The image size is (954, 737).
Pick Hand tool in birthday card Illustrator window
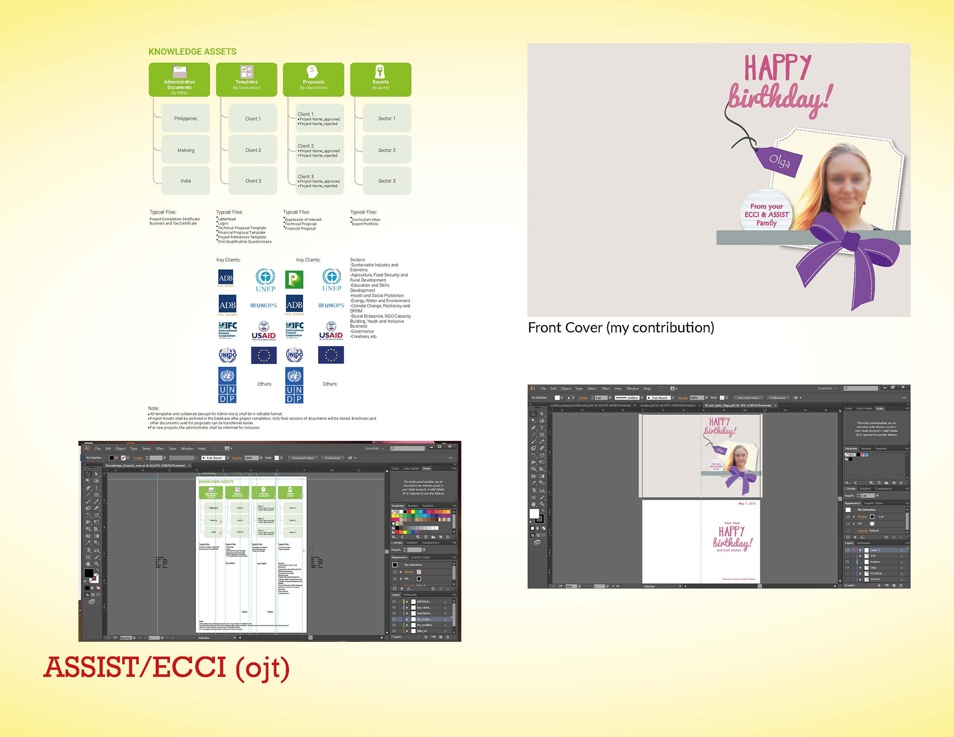point(534,504)
